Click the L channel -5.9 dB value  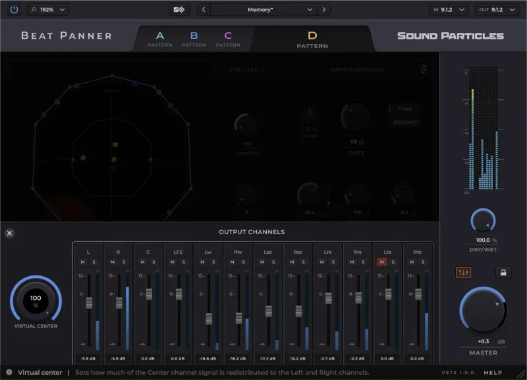88,358
